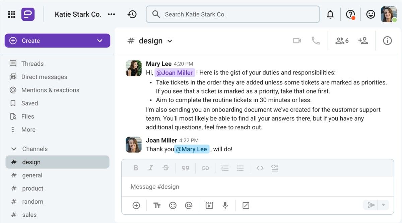Screen dimensions: 402x223
Task: Click the add member icon
Action: click(363, 41)
